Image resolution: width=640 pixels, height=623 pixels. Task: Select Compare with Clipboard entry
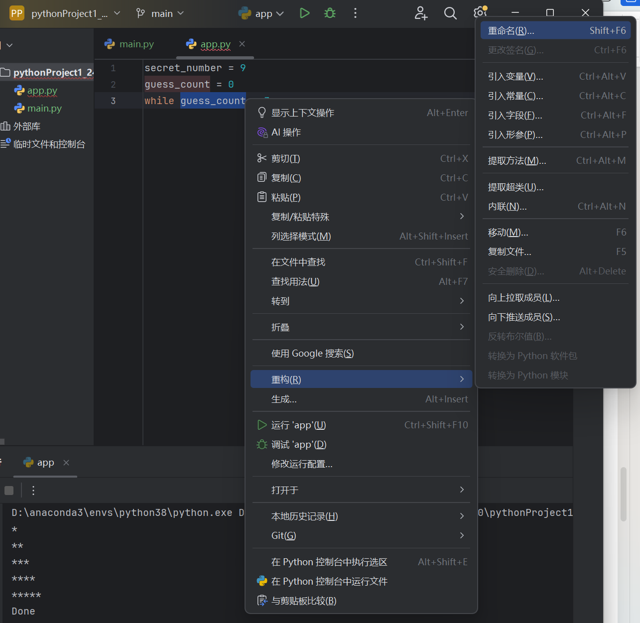point(362,601)
